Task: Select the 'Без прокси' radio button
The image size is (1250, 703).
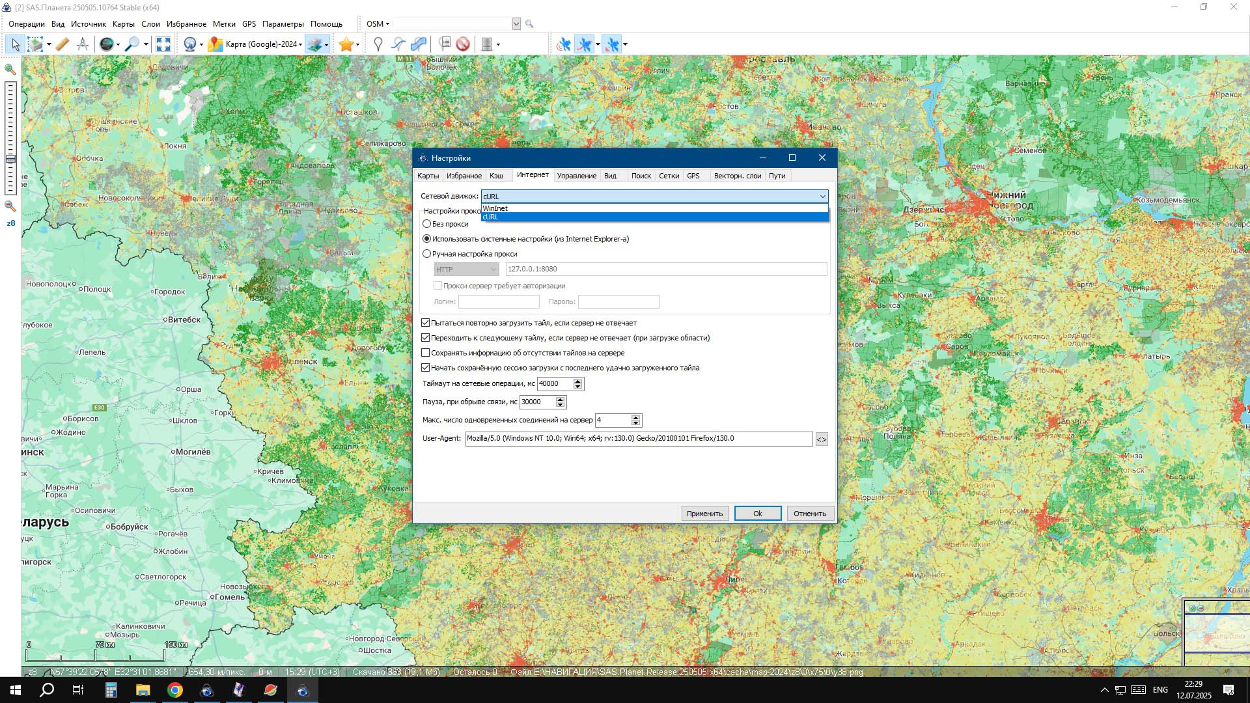Action: point(427,224)
